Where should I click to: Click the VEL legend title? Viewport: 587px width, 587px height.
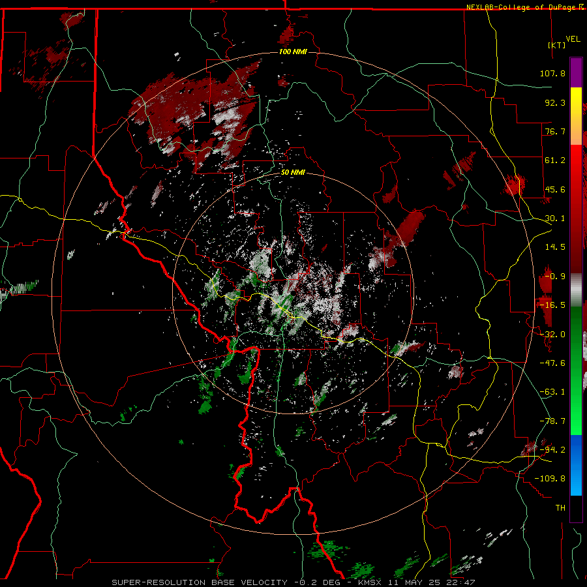(573, 39)
